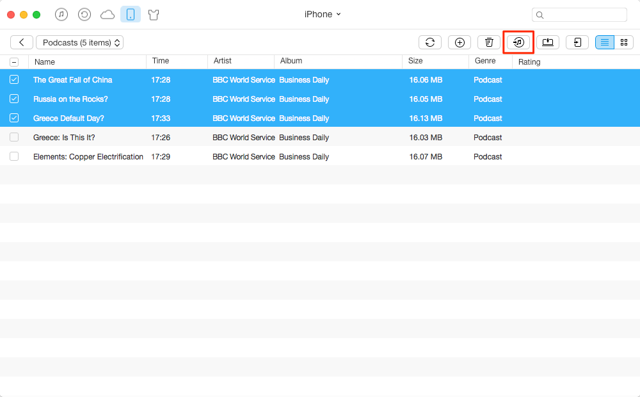Refresh the podcast list
The image size is (640, 397).
(430, 42)
